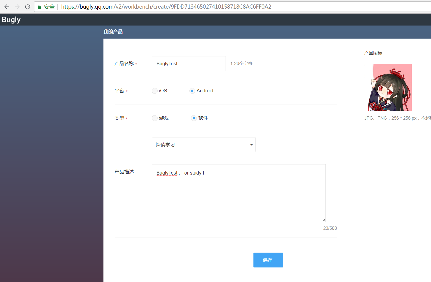Click the secure padlock icon in address bar
Viewport: 431px width, 282px height.
click(x=39, y=7)
